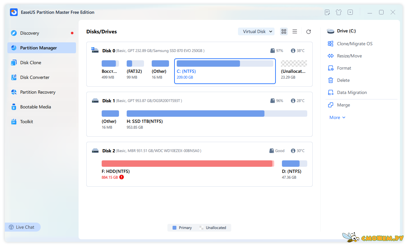The height and width of the screenshot is (246, 407).
Task: Click the Discovery compass icon
Action: pos(14,33)
